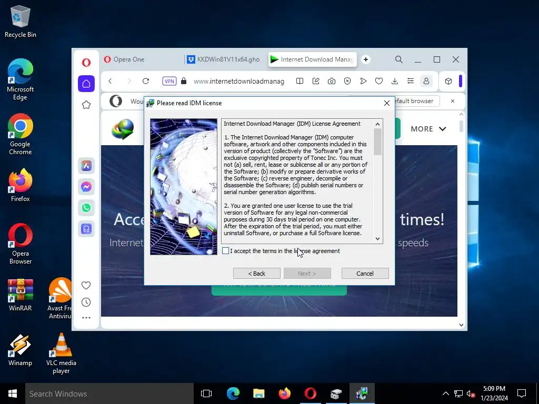The width and height of the screenshot is (539, 404).
Task: Open sidebar three-dots more options
Action: pos(86,318)
